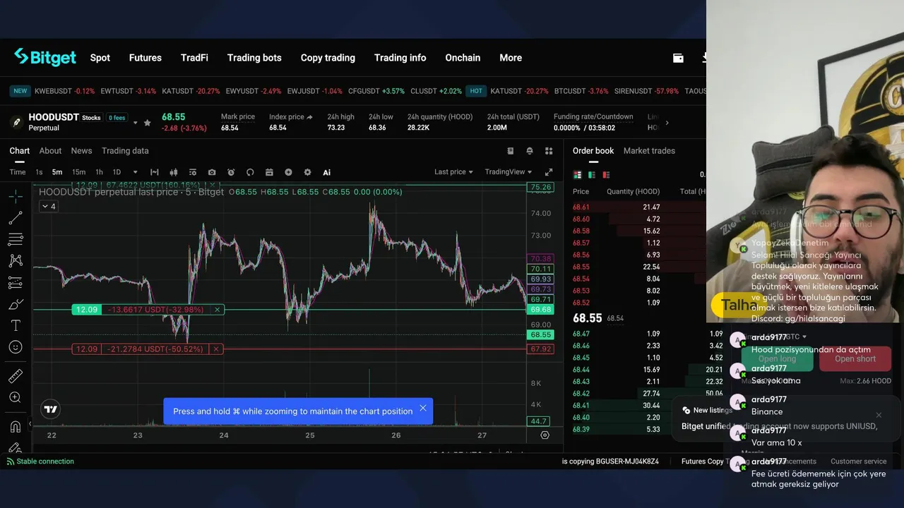Viewport: 904px width, 508px height.
Task: Select the Text annotation tool
Action: tap(16, 326)
